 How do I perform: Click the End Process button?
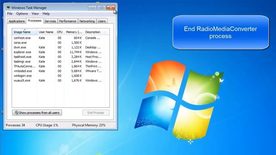96,113
